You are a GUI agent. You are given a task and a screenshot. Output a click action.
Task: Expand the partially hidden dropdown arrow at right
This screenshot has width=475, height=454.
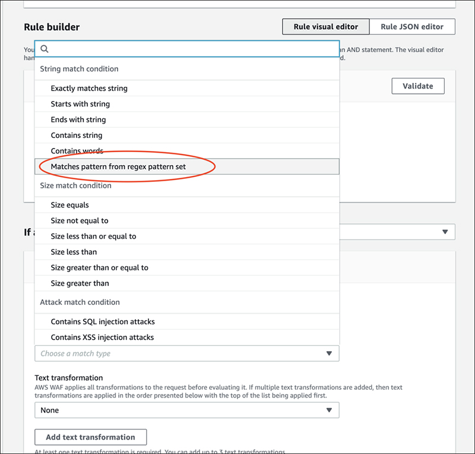[x=445, y=232]
